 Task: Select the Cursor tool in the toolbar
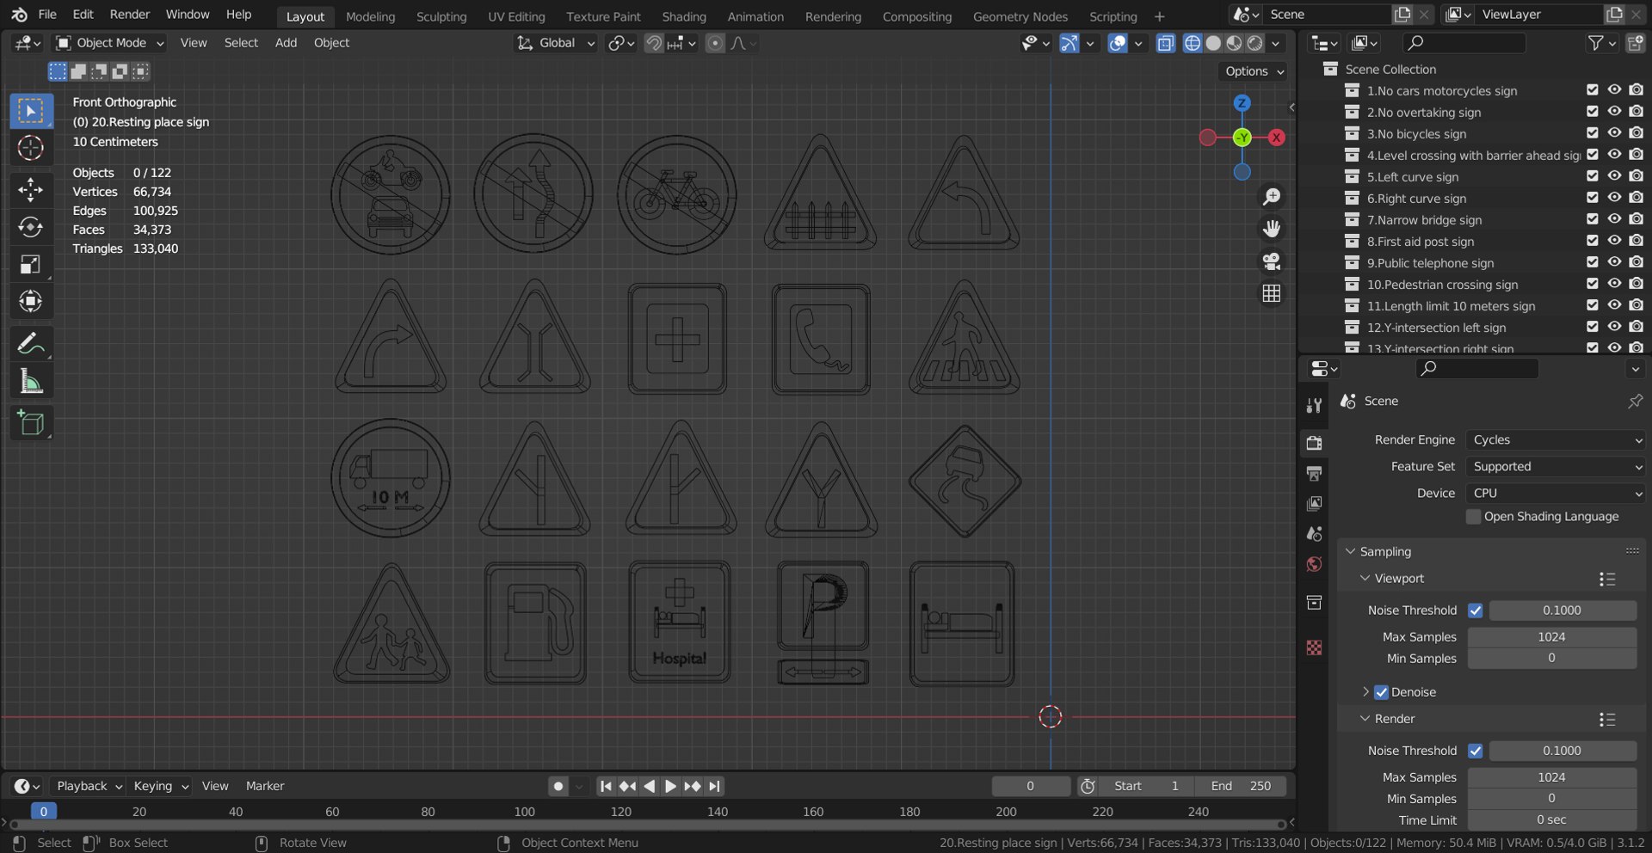(31, 148)
